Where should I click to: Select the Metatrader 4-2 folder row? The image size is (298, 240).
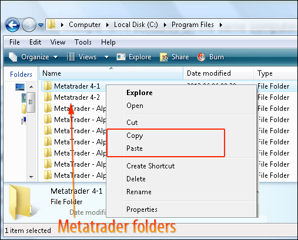[x=74, y=97]
